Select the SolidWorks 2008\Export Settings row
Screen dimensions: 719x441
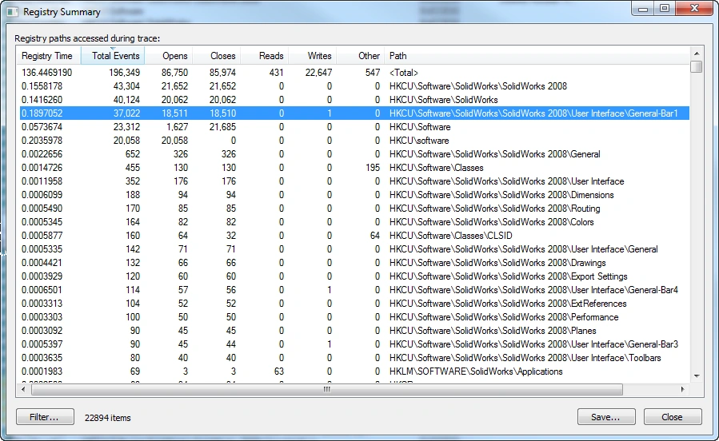pos(354,276)
